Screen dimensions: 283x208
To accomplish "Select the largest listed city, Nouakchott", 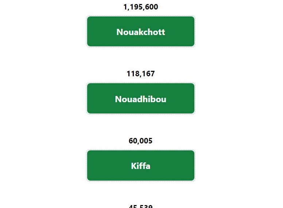I will pos(141,31).
